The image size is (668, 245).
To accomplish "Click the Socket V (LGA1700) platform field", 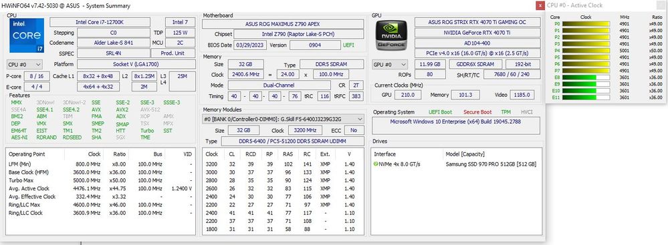I will click(x=136, y=64).
